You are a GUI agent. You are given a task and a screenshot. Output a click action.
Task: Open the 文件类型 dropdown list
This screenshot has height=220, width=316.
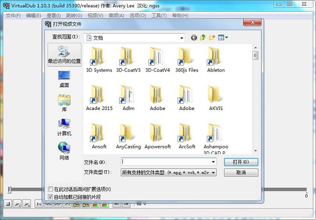click(x=169, y=173)
